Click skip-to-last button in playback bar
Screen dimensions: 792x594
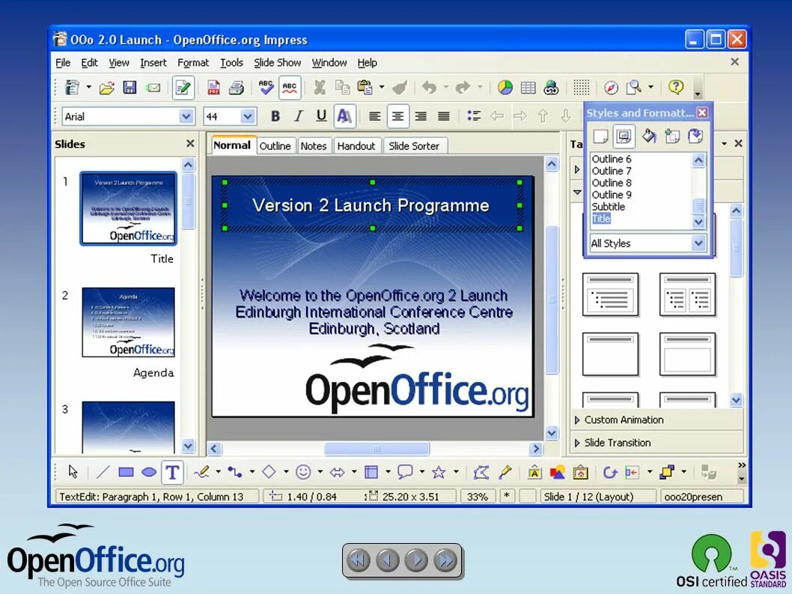point(446,560)
